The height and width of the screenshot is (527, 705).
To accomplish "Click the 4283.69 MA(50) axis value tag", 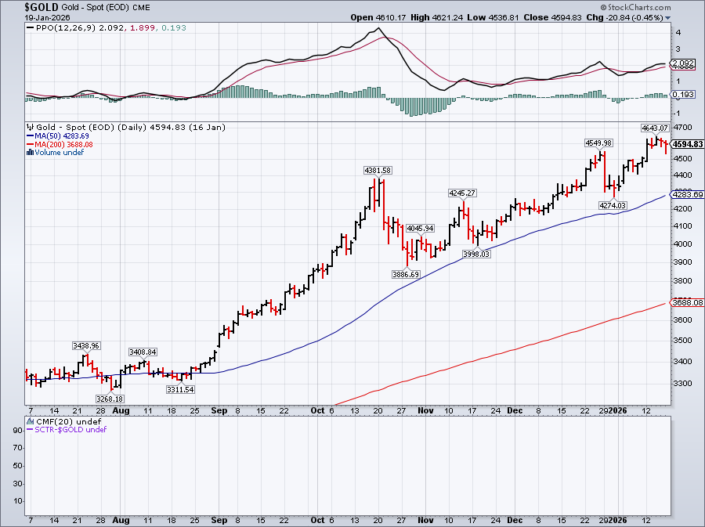I will (x=688, y=194).
